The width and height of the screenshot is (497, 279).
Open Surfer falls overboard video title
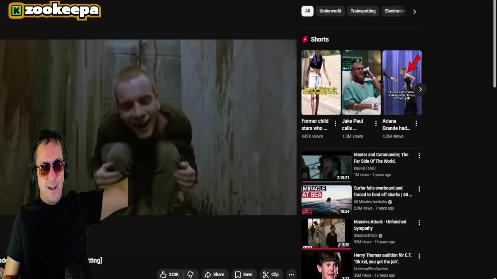(383, 191)
